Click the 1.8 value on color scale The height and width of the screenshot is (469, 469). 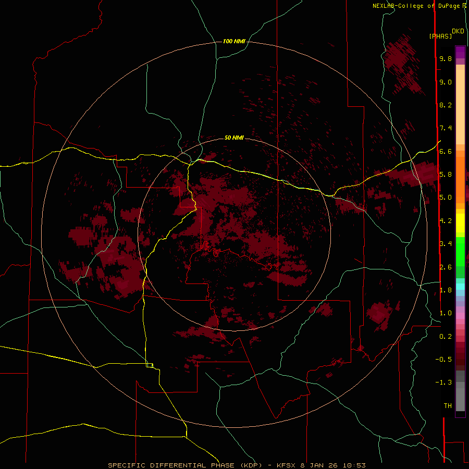point(446,290)
